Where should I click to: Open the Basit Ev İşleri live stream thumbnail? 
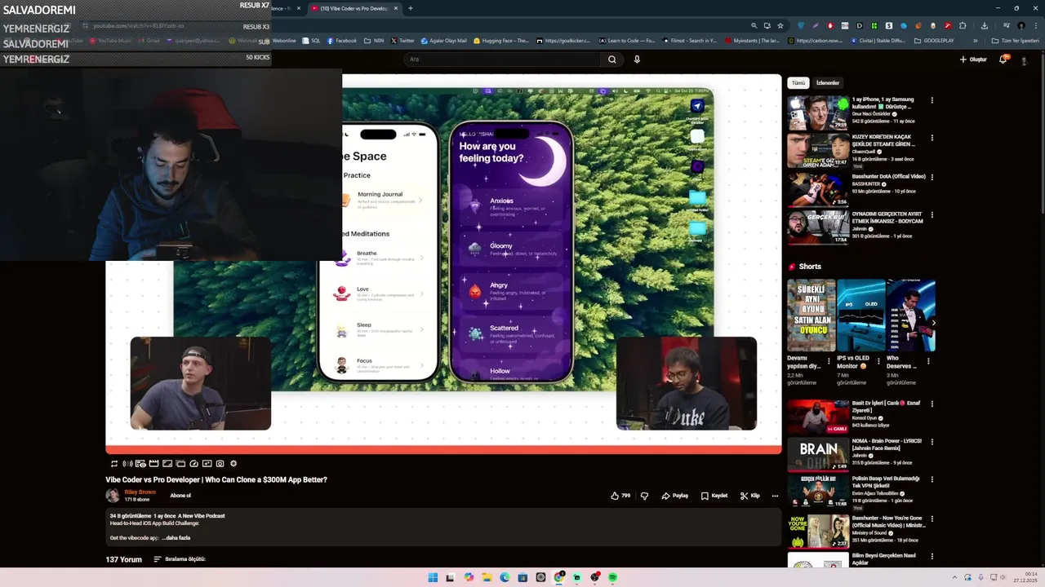pyautogui.click(x=817, y=417)
